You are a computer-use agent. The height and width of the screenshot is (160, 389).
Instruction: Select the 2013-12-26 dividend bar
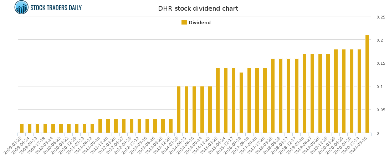click(171, 126)
